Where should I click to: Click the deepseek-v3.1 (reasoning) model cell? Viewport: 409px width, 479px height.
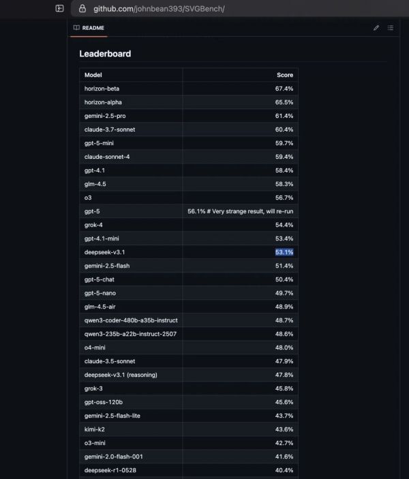[x=119, y=375]
